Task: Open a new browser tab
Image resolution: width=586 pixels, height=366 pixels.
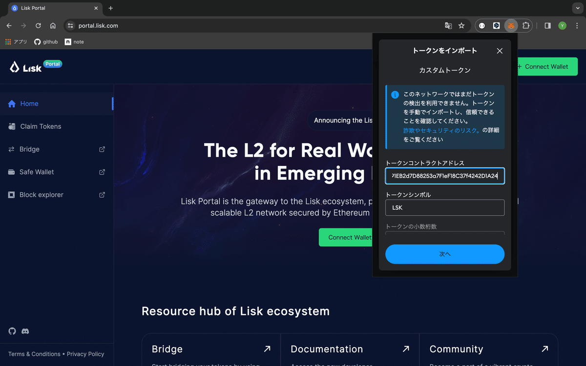Action: [111, 8]
